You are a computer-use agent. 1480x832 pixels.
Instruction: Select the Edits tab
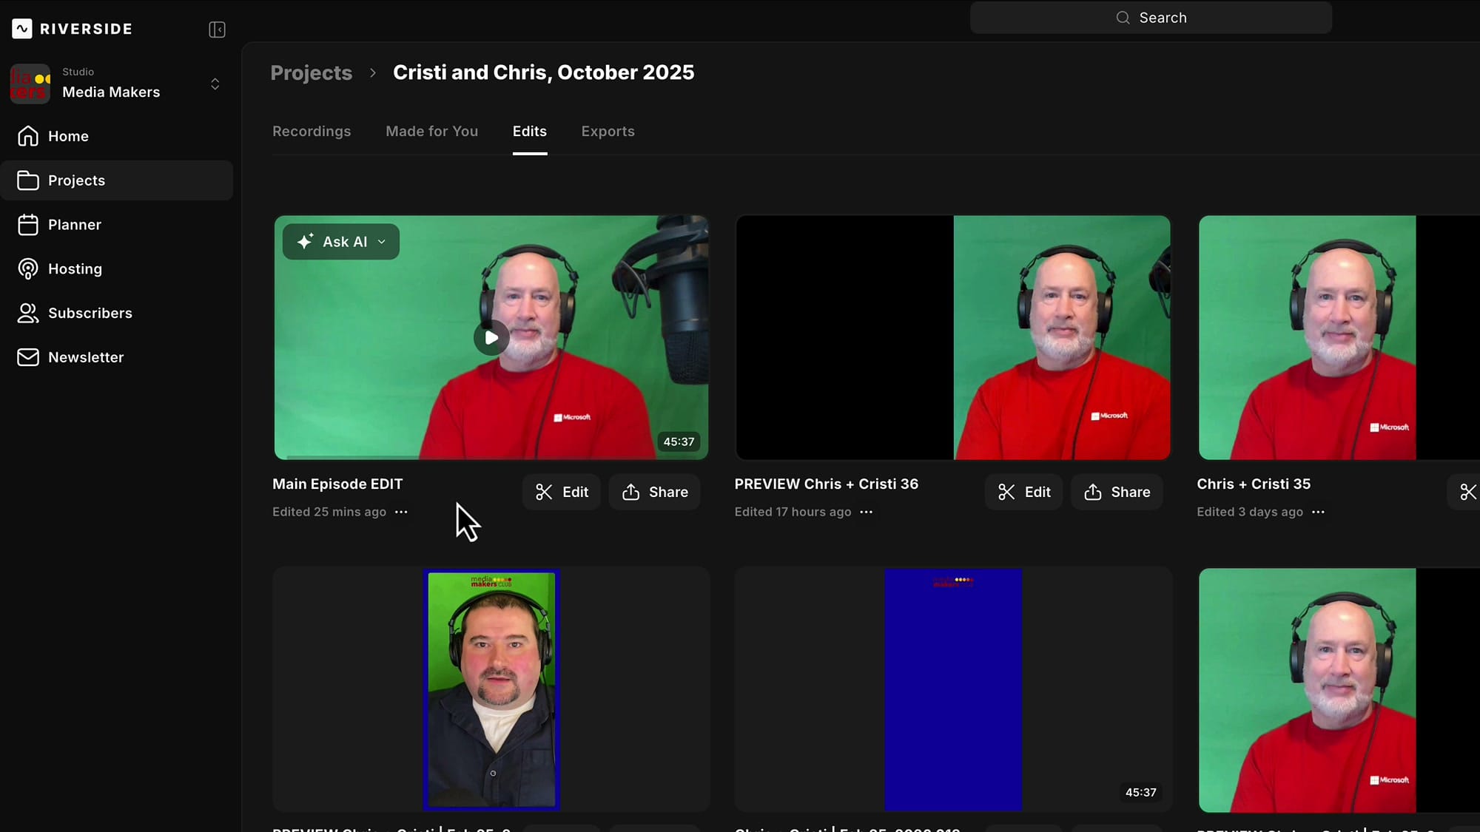530,132
